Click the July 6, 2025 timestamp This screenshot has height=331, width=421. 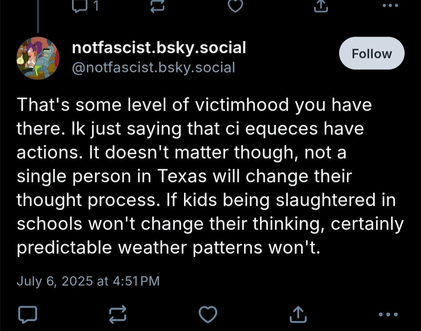pos(88,281)
